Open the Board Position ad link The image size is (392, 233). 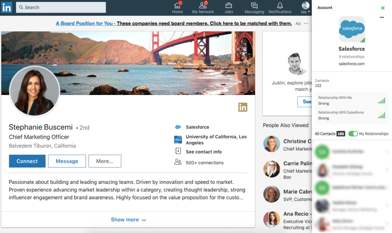tap(174, 23)
